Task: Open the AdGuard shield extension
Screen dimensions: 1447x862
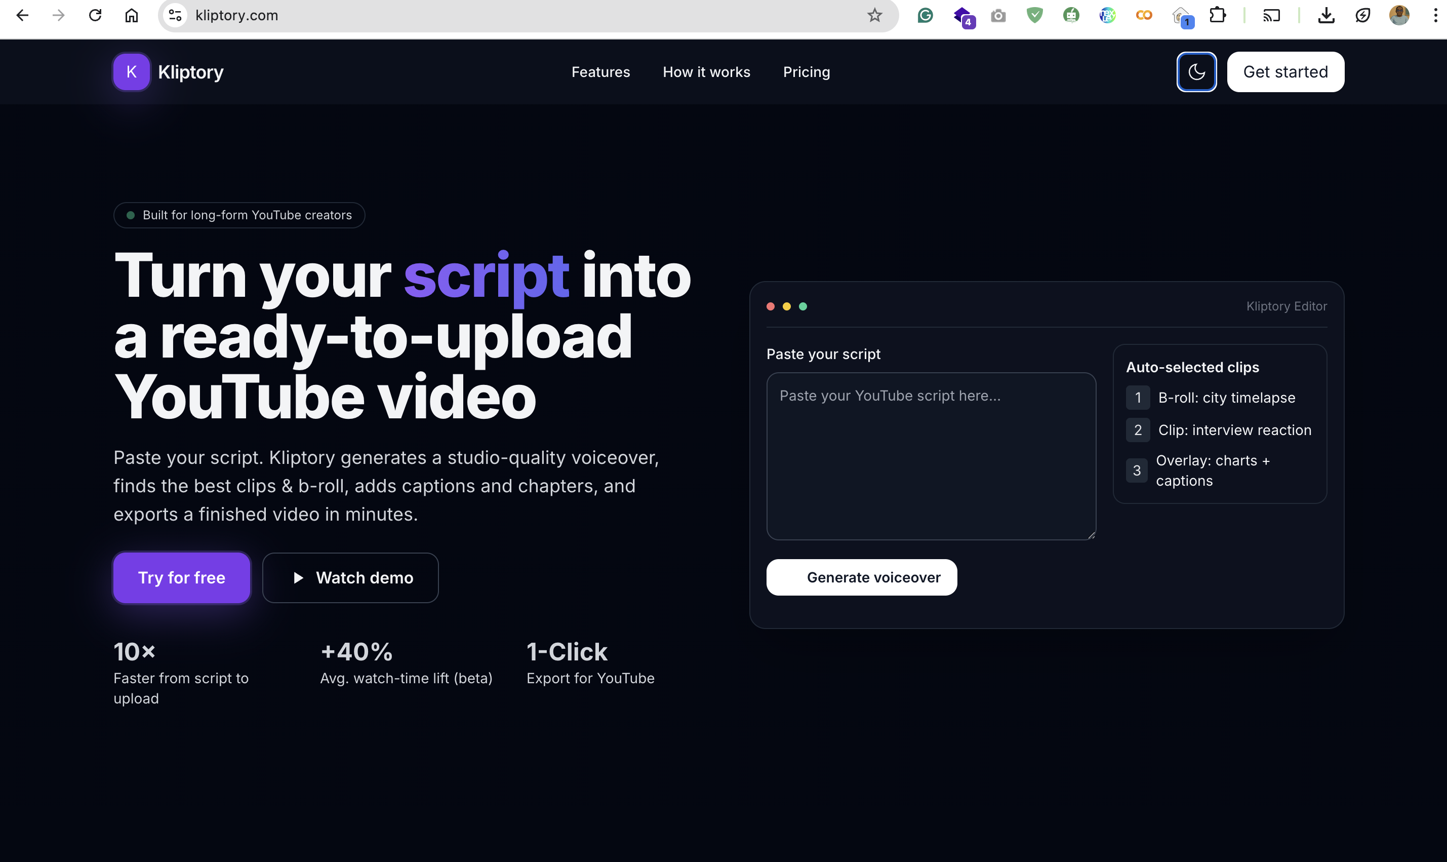Action: point(1034,16)
